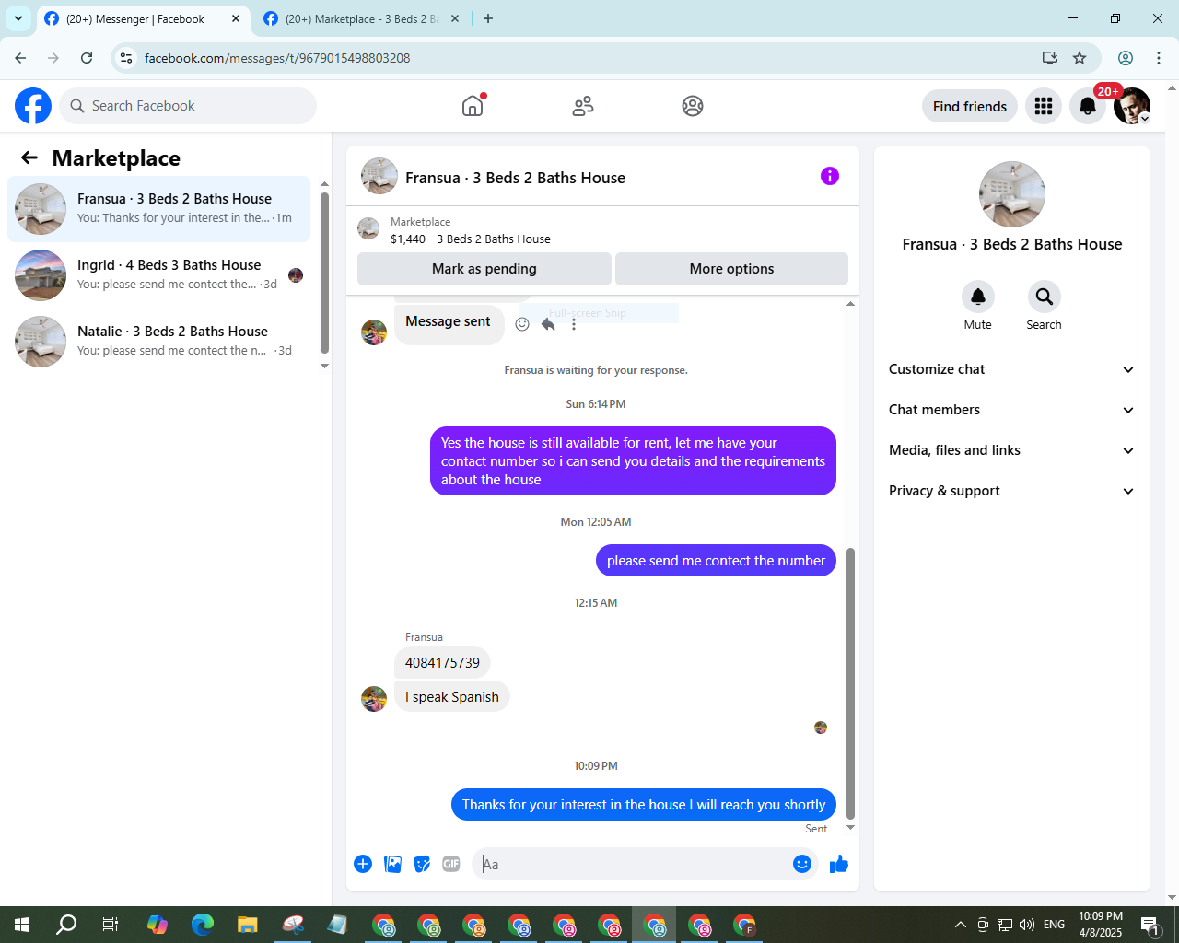The image size is (1179, 943).
Task: Open Chrome site information icon
Action: (126, 58)
